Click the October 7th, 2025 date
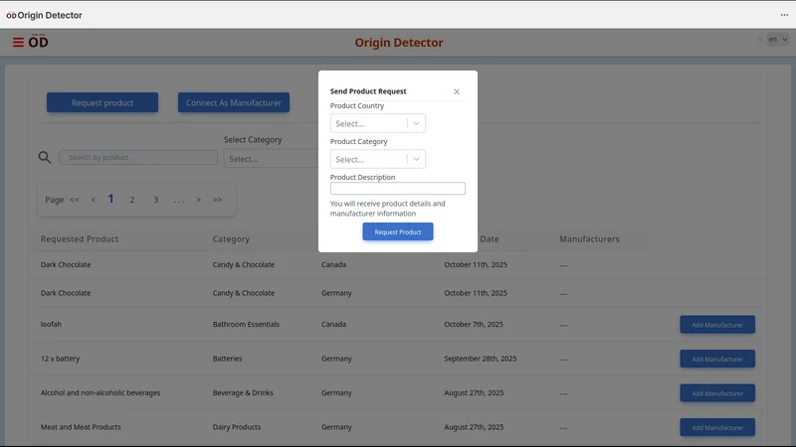Viewport: 796px width, 447px height. (474, 324)
